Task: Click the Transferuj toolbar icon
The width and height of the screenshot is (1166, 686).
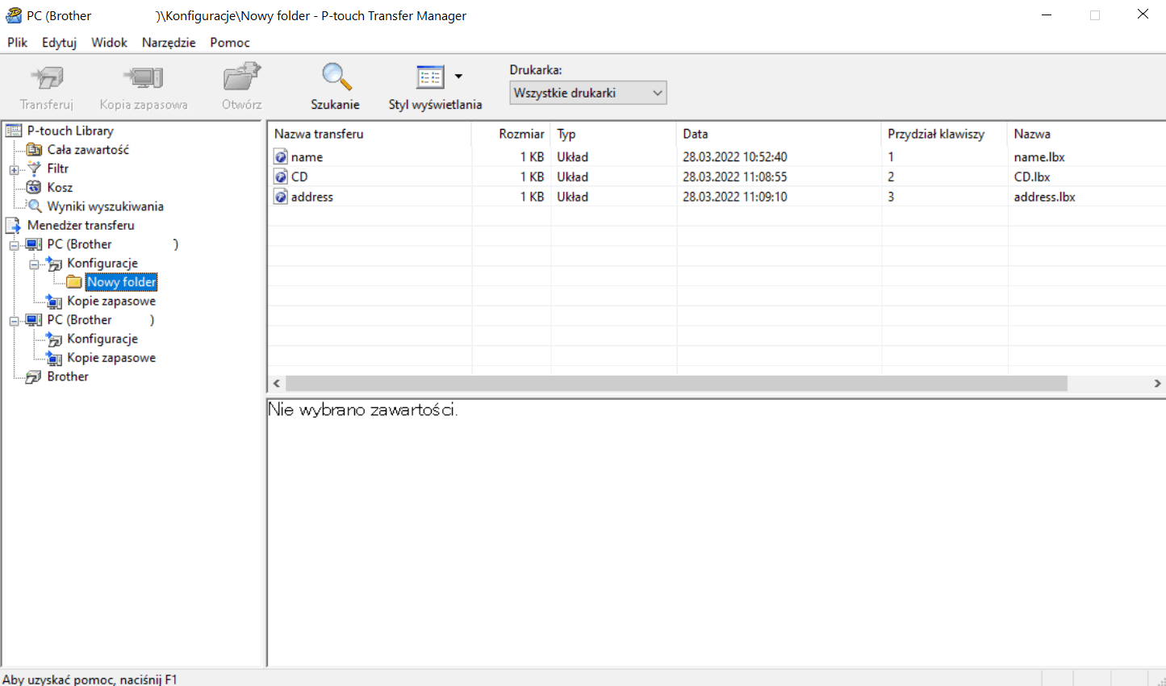Action: point(47,78)
